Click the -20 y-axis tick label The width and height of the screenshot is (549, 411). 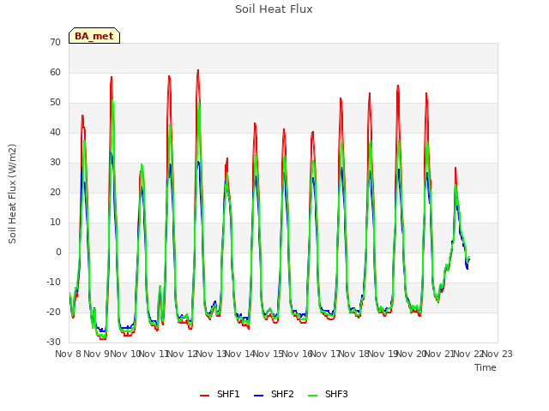coord(54,312)
